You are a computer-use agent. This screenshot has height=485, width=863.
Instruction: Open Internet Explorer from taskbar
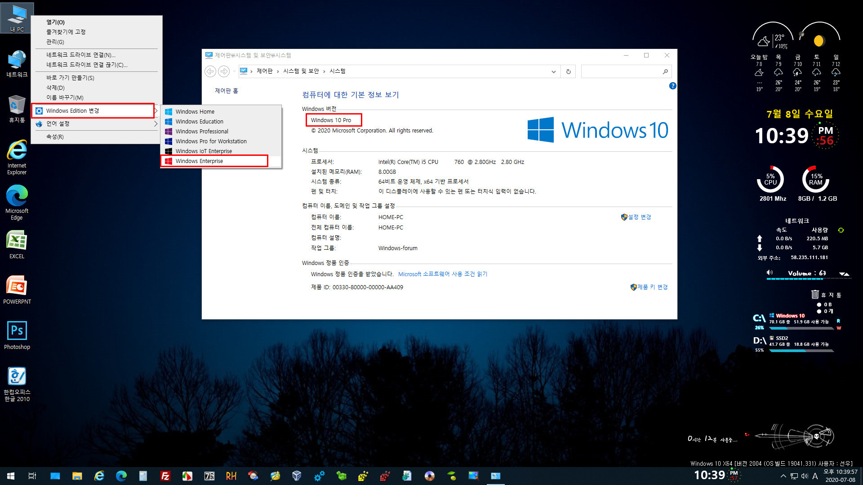pos(99,476)
